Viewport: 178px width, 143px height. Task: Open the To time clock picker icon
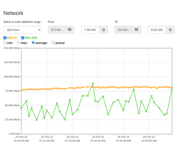pos(170,30)
